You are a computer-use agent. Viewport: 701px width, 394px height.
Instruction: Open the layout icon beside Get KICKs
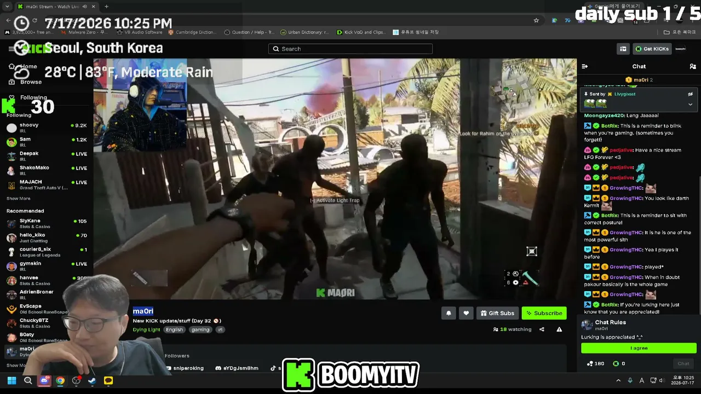tap(623, 49)
